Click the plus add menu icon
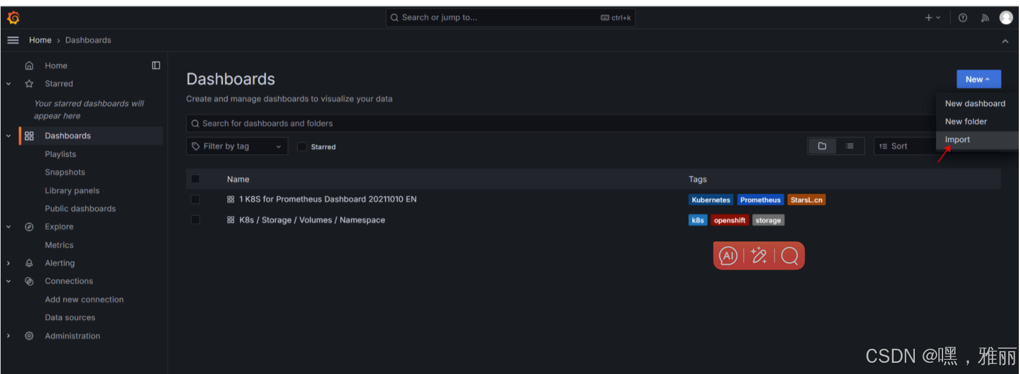Image resolution: width=1020 pixels, height=374 pixels. click(x=933, y=18)
